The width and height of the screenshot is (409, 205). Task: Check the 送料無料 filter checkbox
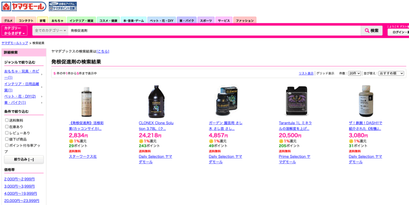[7, 120]
